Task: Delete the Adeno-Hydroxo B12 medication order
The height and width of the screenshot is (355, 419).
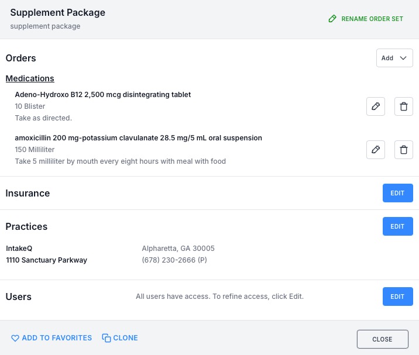Action: tap(404, 106)
